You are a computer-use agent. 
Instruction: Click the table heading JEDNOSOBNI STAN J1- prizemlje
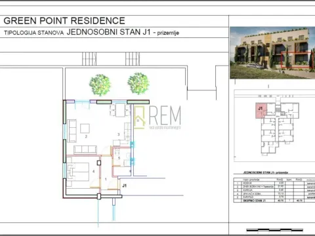tap(266, 172)
